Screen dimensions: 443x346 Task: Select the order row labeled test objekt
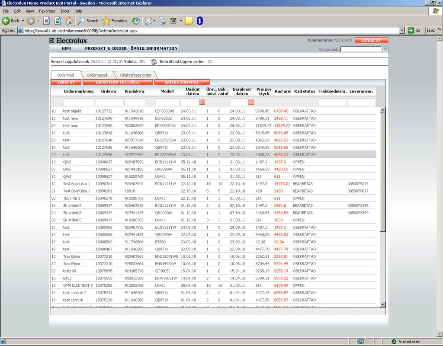point(214,111)
